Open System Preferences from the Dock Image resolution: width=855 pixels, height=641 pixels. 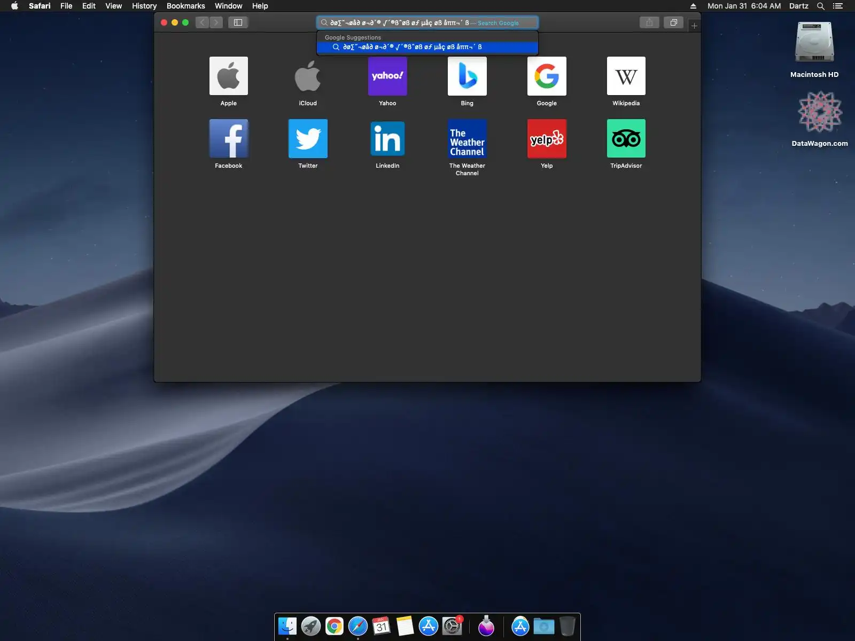pos(452,626)
